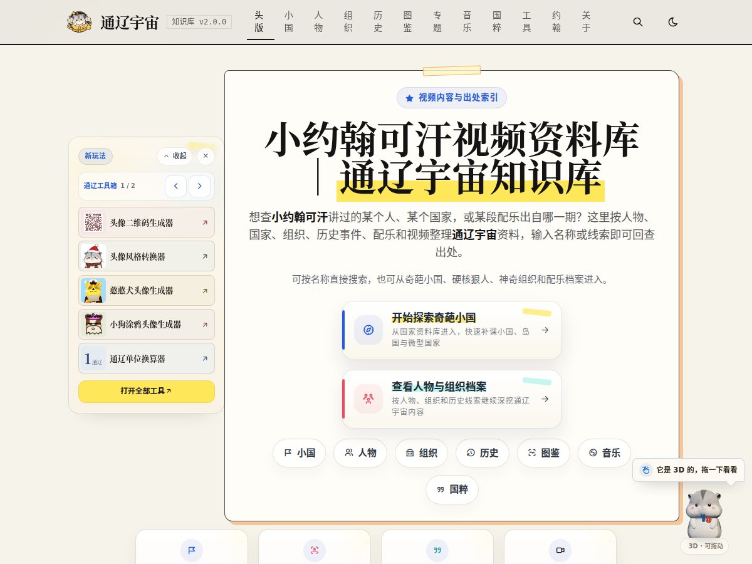Open the search magnifier icon
The height and width of the screenshot is (564, 752).
638,22
